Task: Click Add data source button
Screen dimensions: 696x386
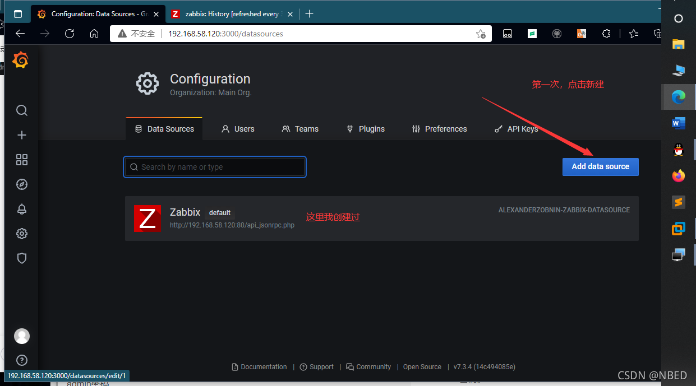Action: (601, 166)
